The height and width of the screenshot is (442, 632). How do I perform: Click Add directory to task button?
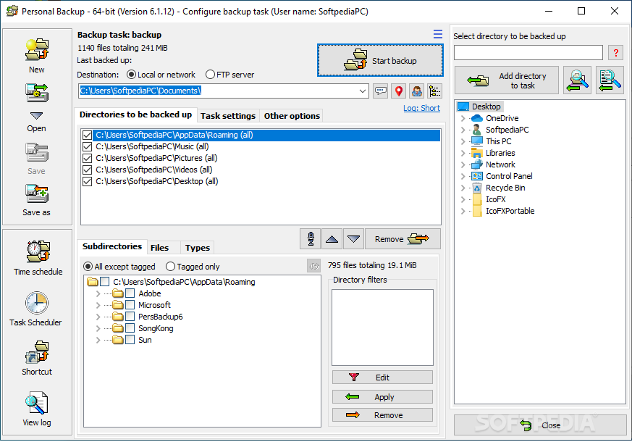(x=507, y=80)
